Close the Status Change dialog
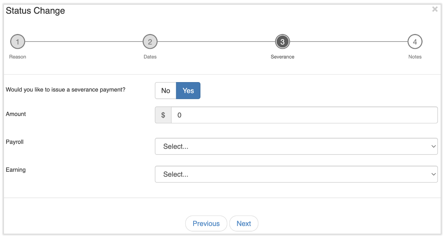Screen dimensions: 445x238 tap(435, 9)
